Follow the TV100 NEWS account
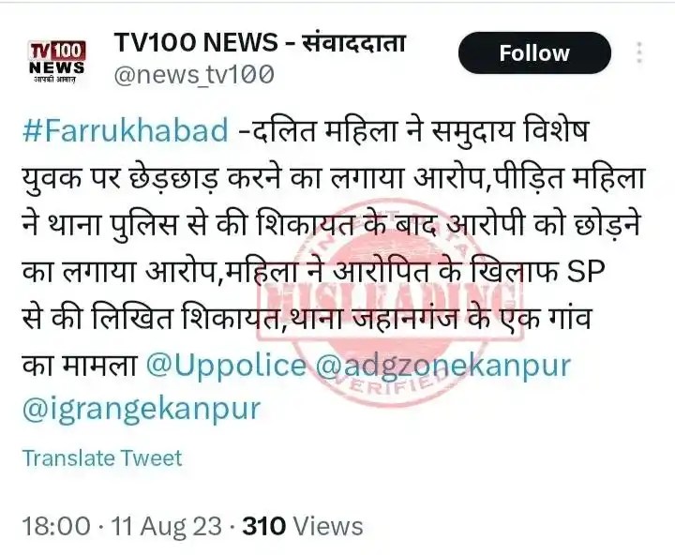675x555 pixels. click(534, 52)
